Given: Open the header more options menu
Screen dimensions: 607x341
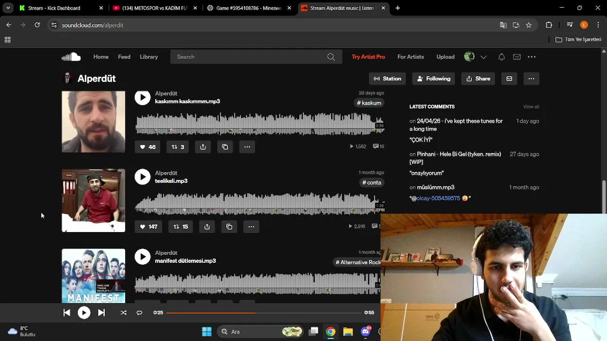Looking at the screenshot, I should coord(532,57).
